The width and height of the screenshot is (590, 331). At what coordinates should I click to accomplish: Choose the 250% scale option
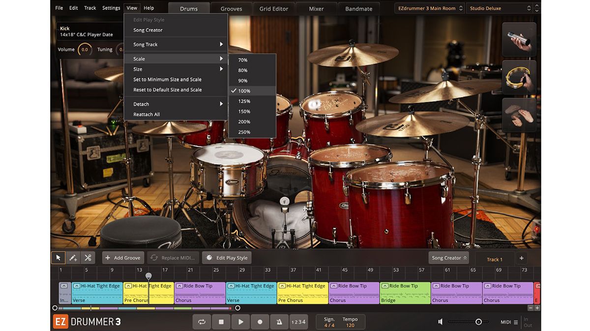coord(253,132)
